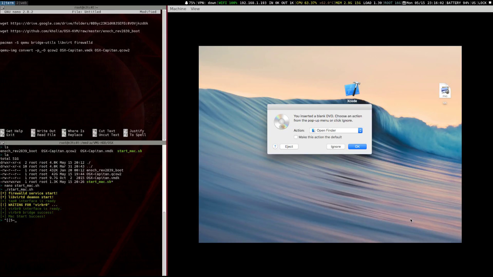The width and height of the screenshot is (493, 277).
Task: Click the bell 75% indicator in status bar
Action: click(x=190, y=3)
